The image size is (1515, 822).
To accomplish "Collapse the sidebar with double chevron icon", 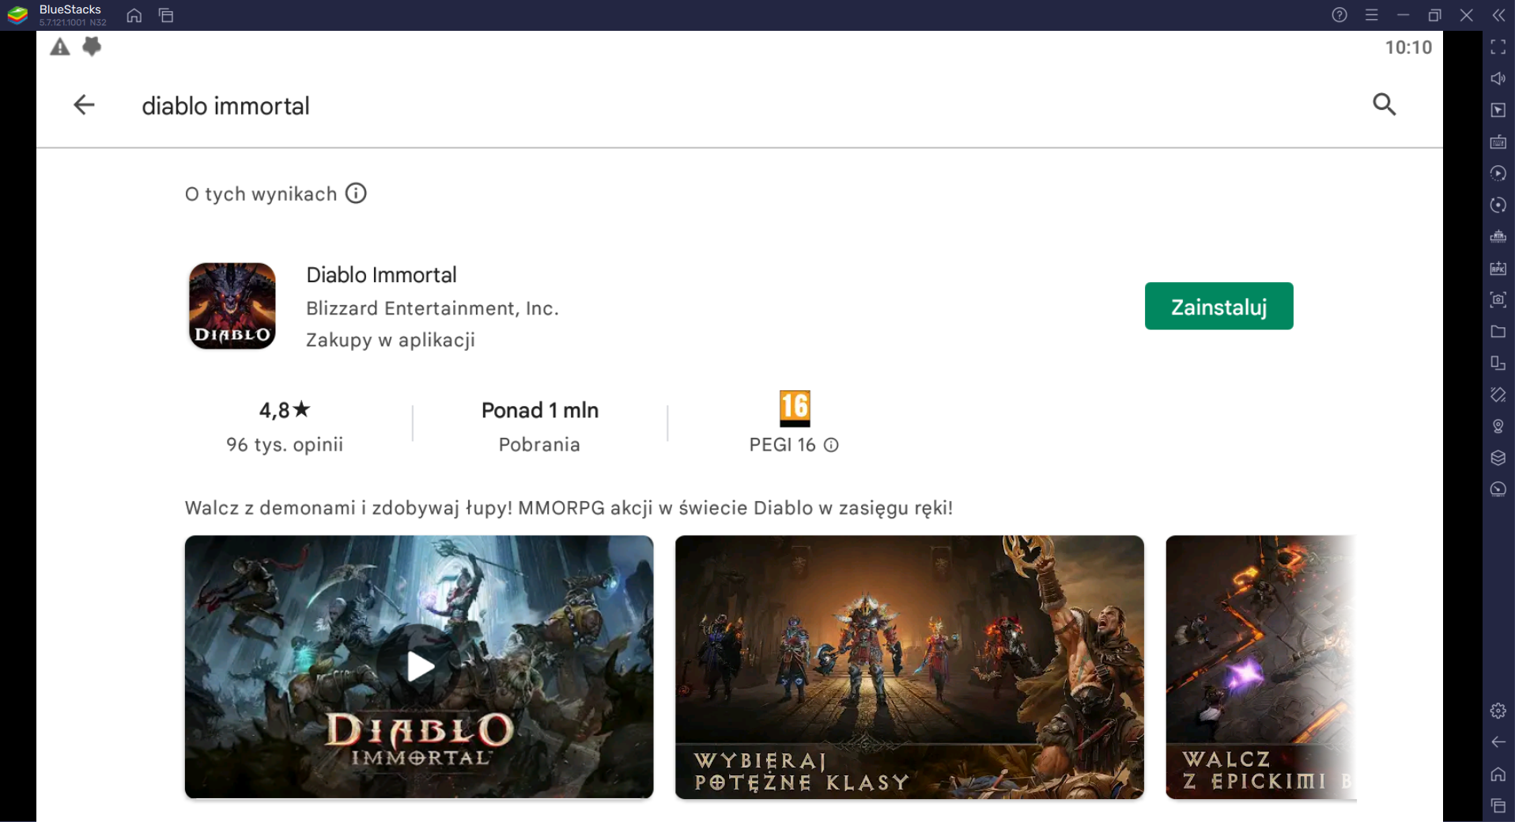I will coord(1498,15).
